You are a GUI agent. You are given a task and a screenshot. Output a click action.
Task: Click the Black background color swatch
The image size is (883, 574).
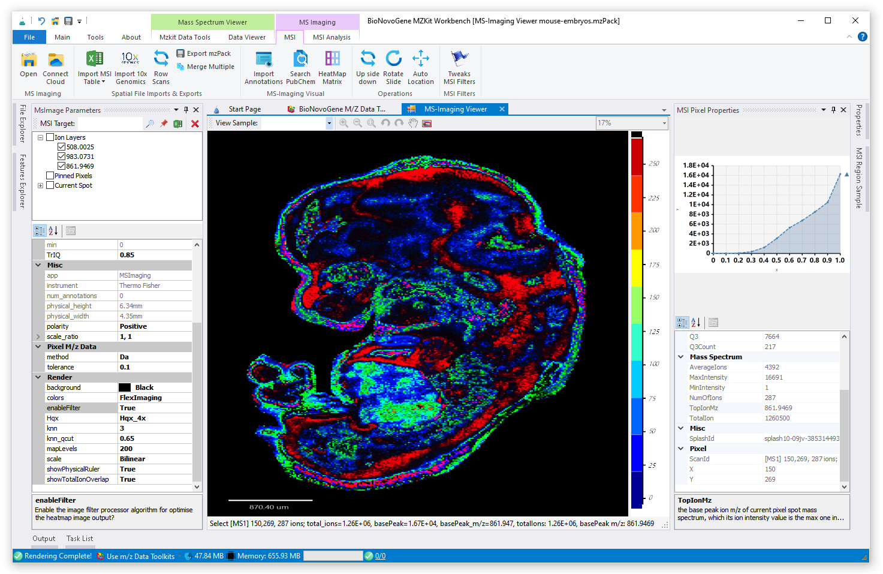[x=125, y=387]
